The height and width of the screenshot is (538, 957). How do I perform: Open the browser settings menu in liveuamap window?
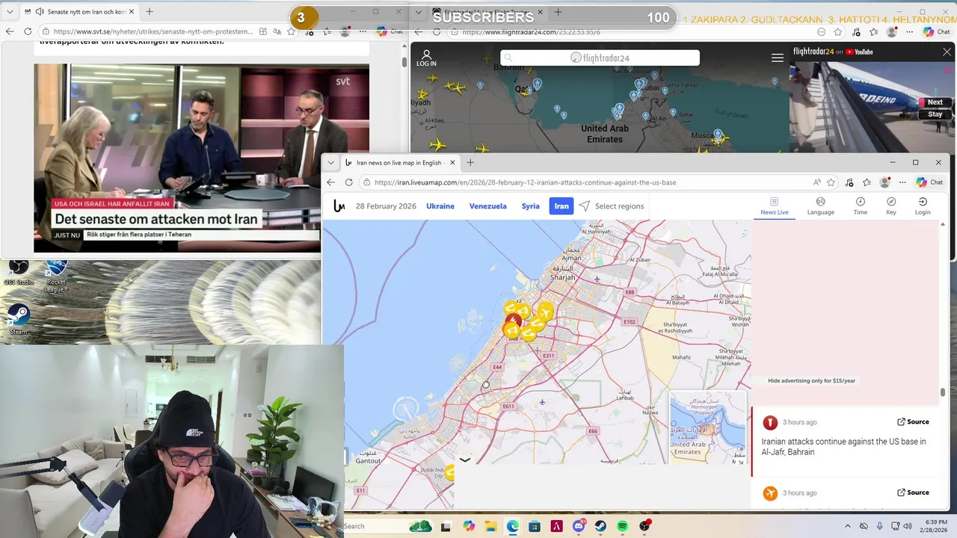tap(902, 182)
